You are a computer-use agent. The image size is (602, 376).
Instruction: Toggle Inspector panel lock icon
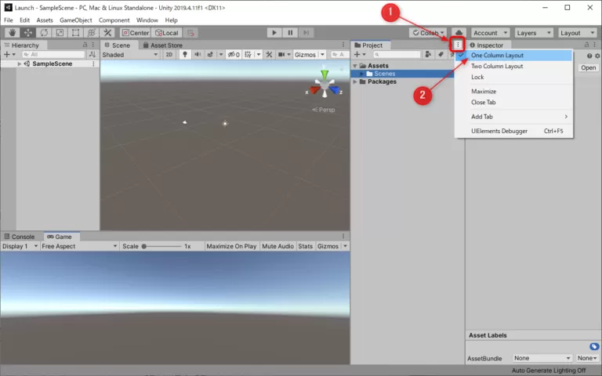click(x=586, y=45)
